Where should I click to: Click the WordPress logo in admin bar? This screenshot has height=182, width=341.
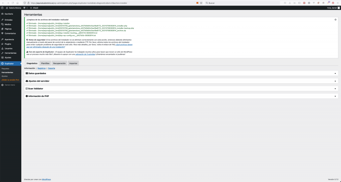(x=2, y=8)
